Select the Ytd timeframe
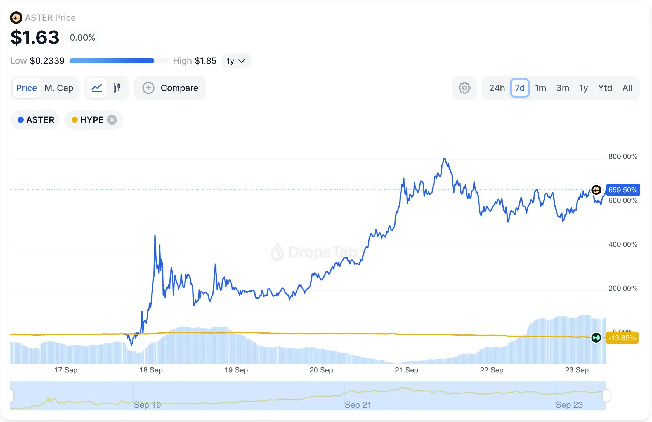The width and height of the screenshot is (652, 422). [605, 88]
